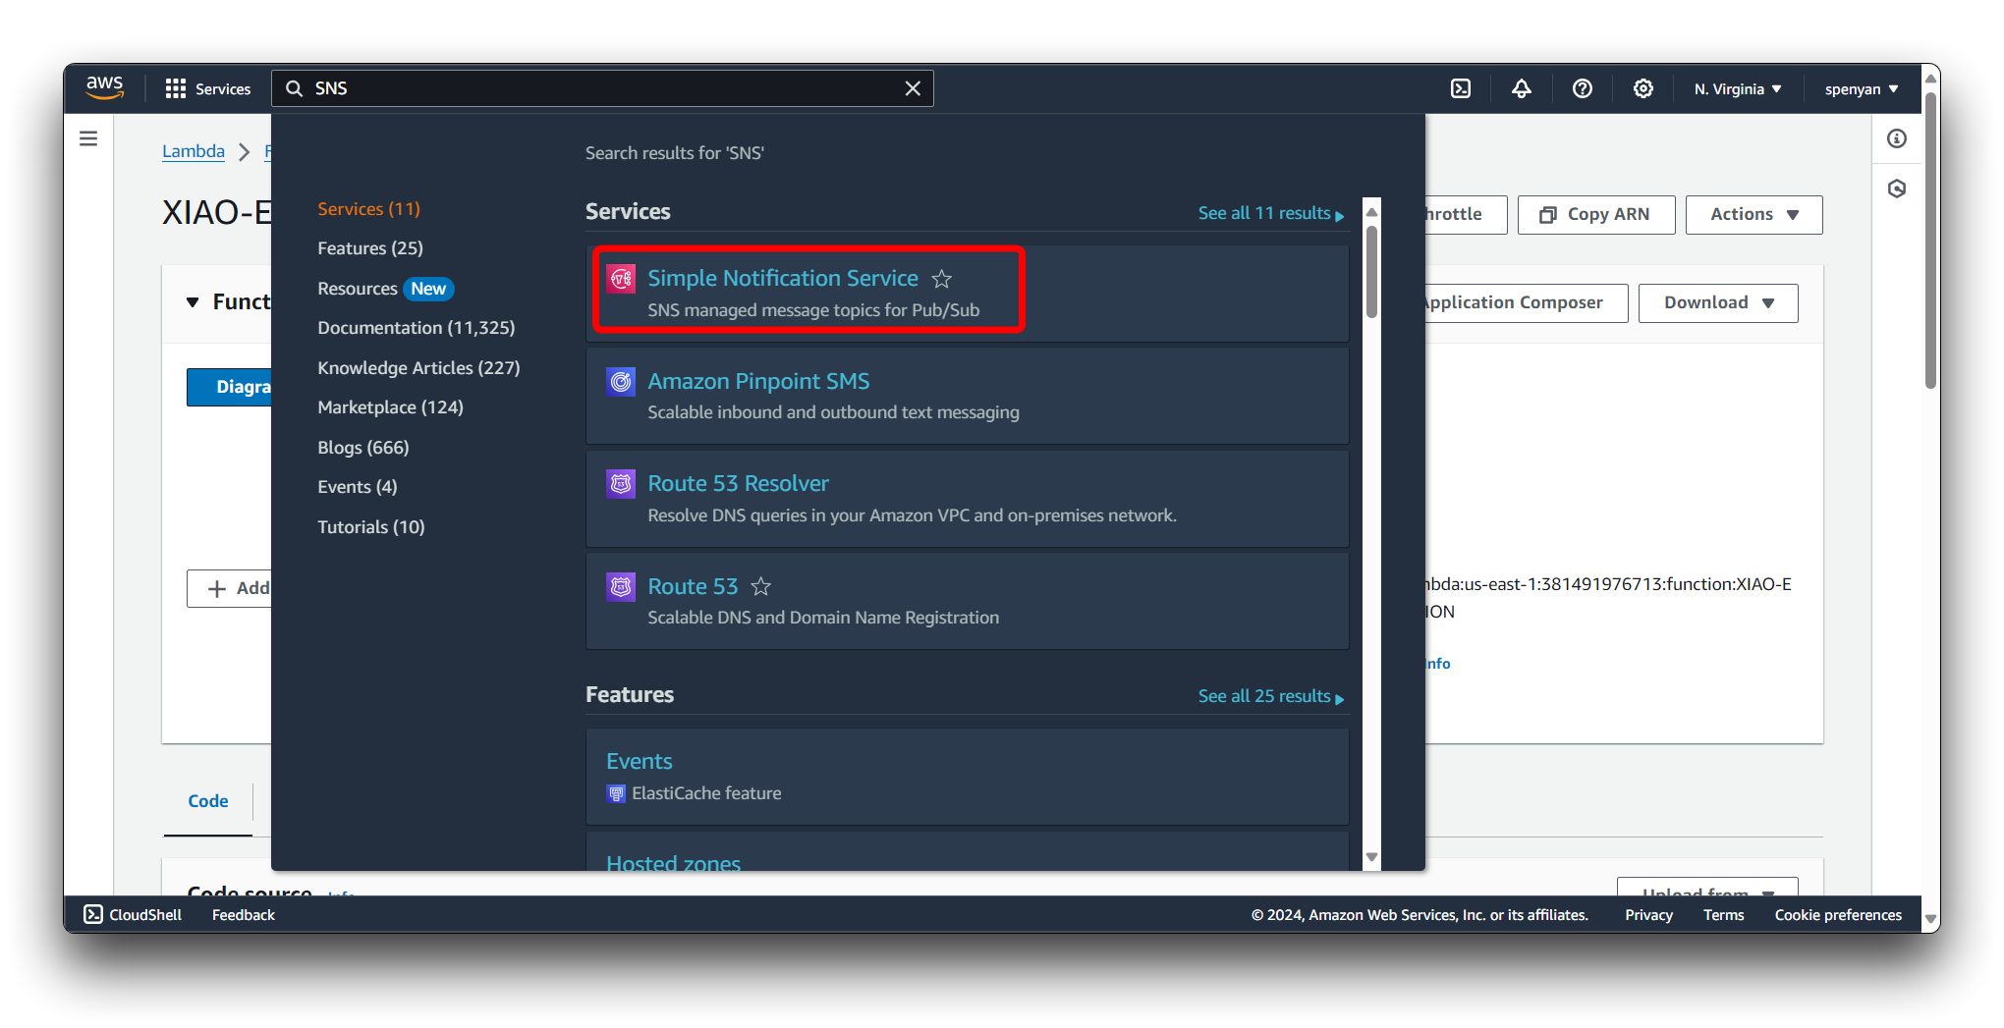The image size is (2004, 1028).
Task: Filter by Services (11)
Action: click(368, 209)
